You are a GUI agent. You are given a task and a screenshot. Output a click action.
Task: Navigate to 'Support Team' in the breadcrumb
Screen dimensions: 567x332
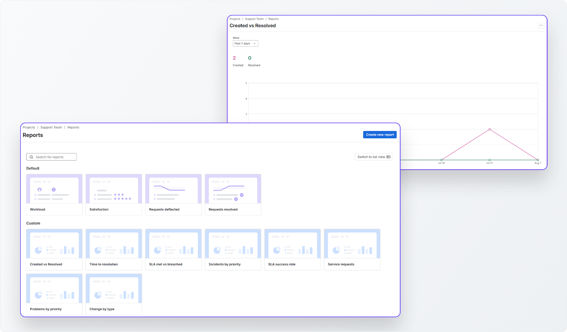51,127
